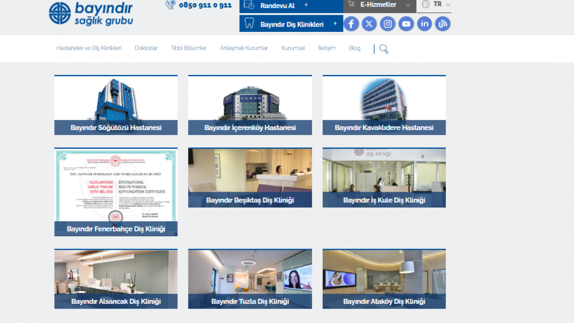Open Bayındır Ataköy Diş Kliniği tile
Viewport: 574px width, 323px height.
pos(384,279)
